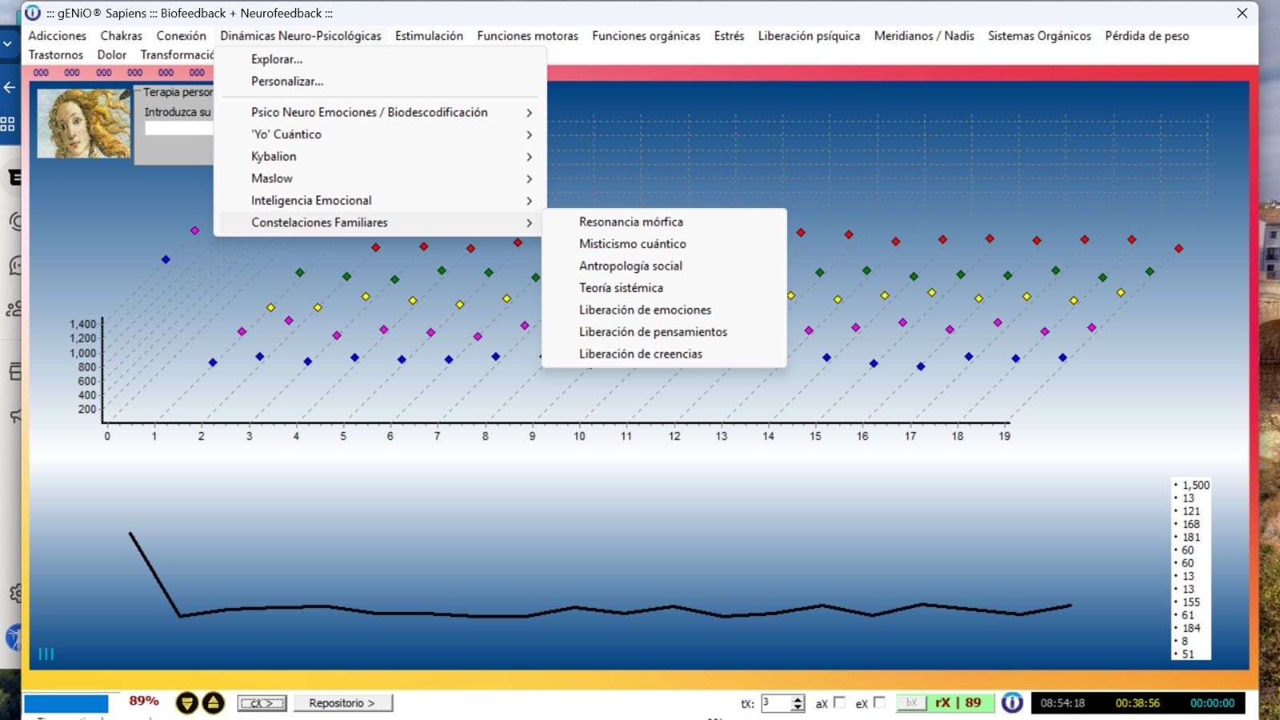
Task: Click the people icon in left sidebar
Action: click(14, 309)
